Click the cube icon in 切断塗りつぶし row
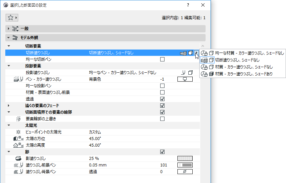The image size is (286, 183). (190, 53)
